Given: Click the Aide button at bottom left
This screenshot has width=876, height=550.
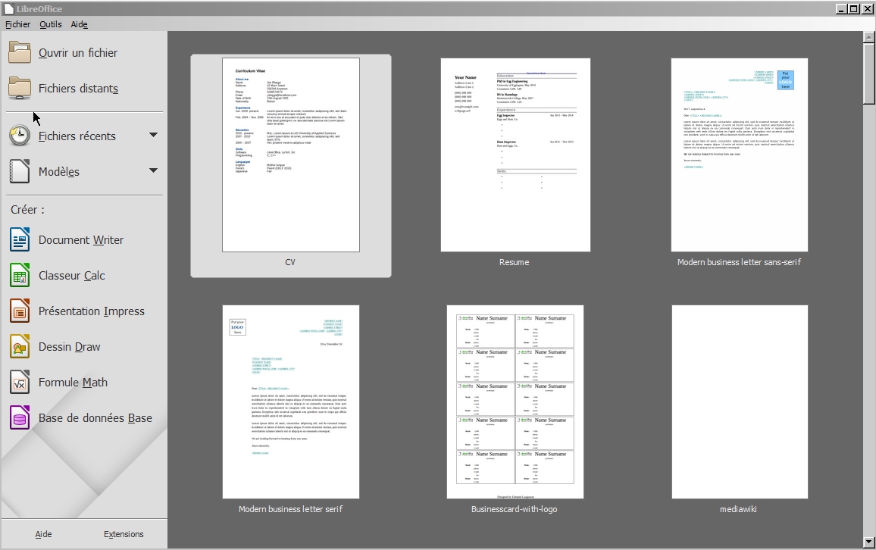Looking at the screenshot, I should [x=44, y=534].
